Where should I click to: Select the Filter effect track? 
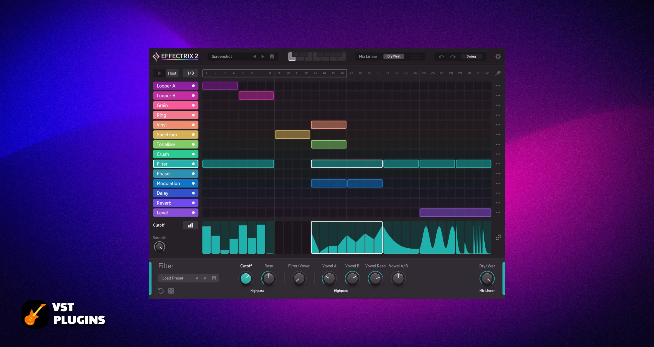click(176, 164)
